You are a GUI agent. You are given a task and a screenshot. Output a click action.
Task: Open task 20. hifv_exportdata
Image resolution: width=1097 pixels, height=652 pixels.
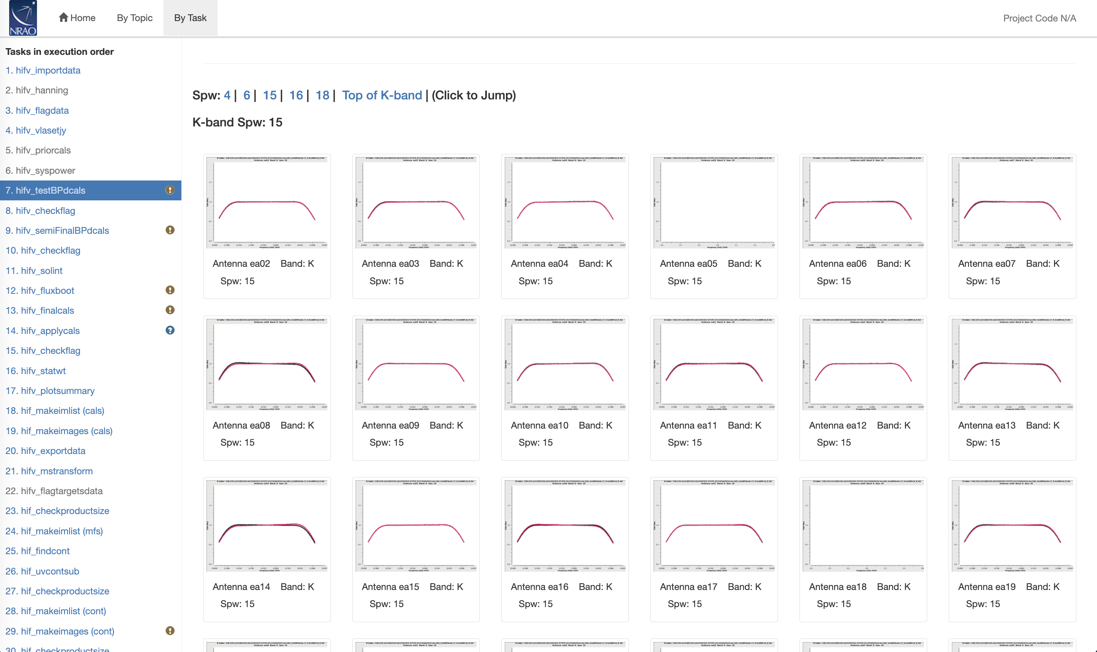point(45,451)
